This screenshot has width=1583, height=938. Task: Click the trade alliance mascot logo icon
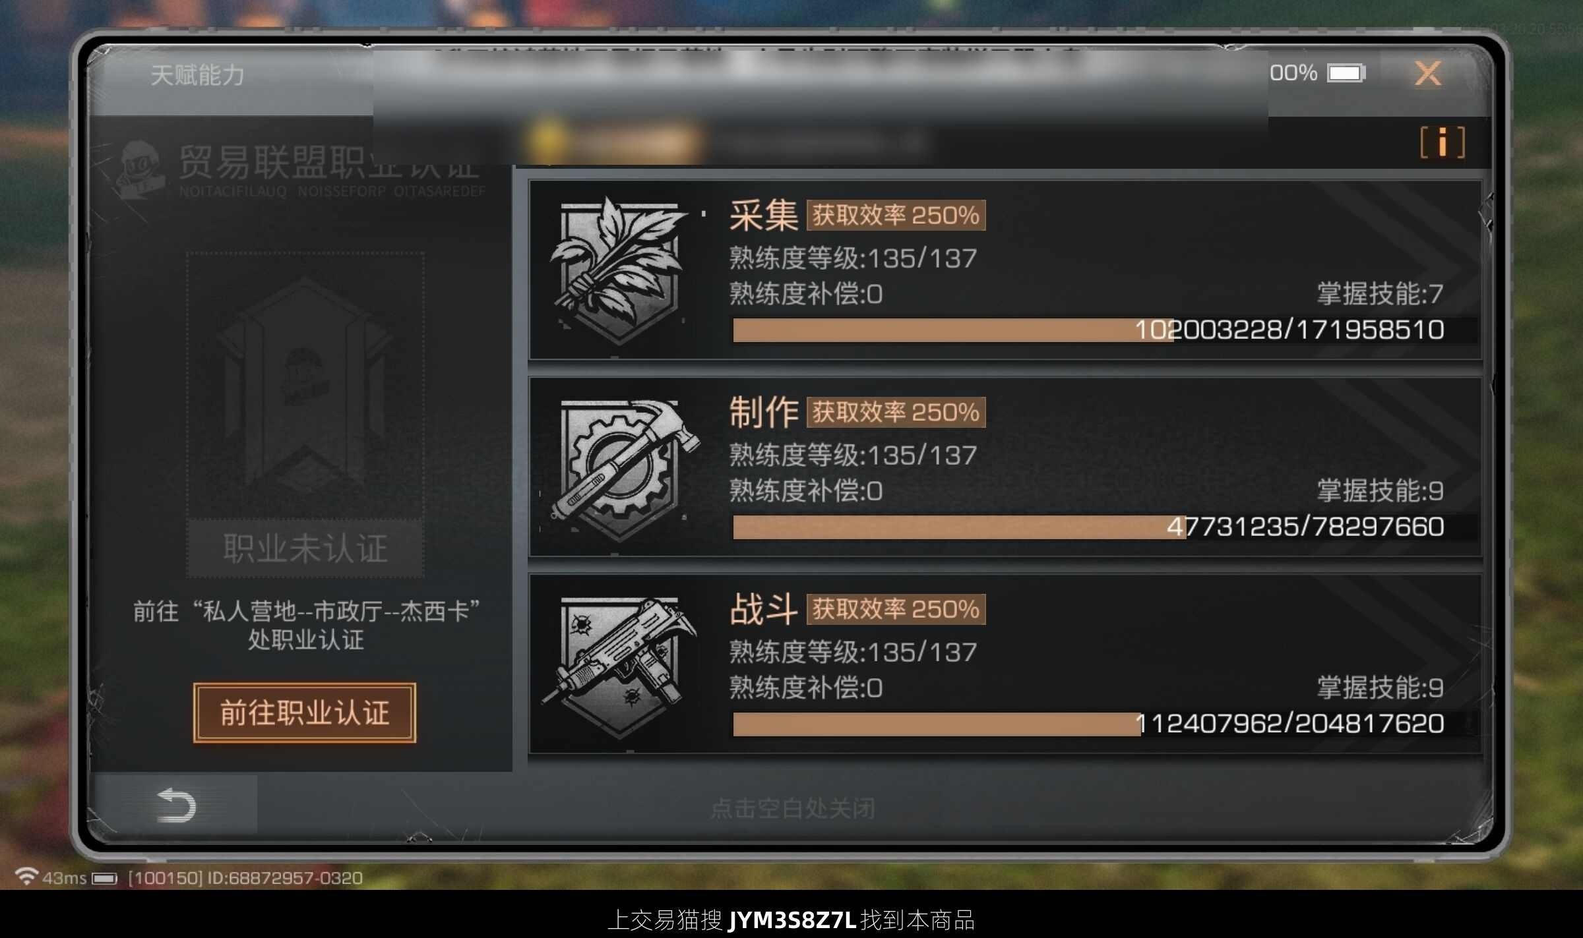[139, 169]
